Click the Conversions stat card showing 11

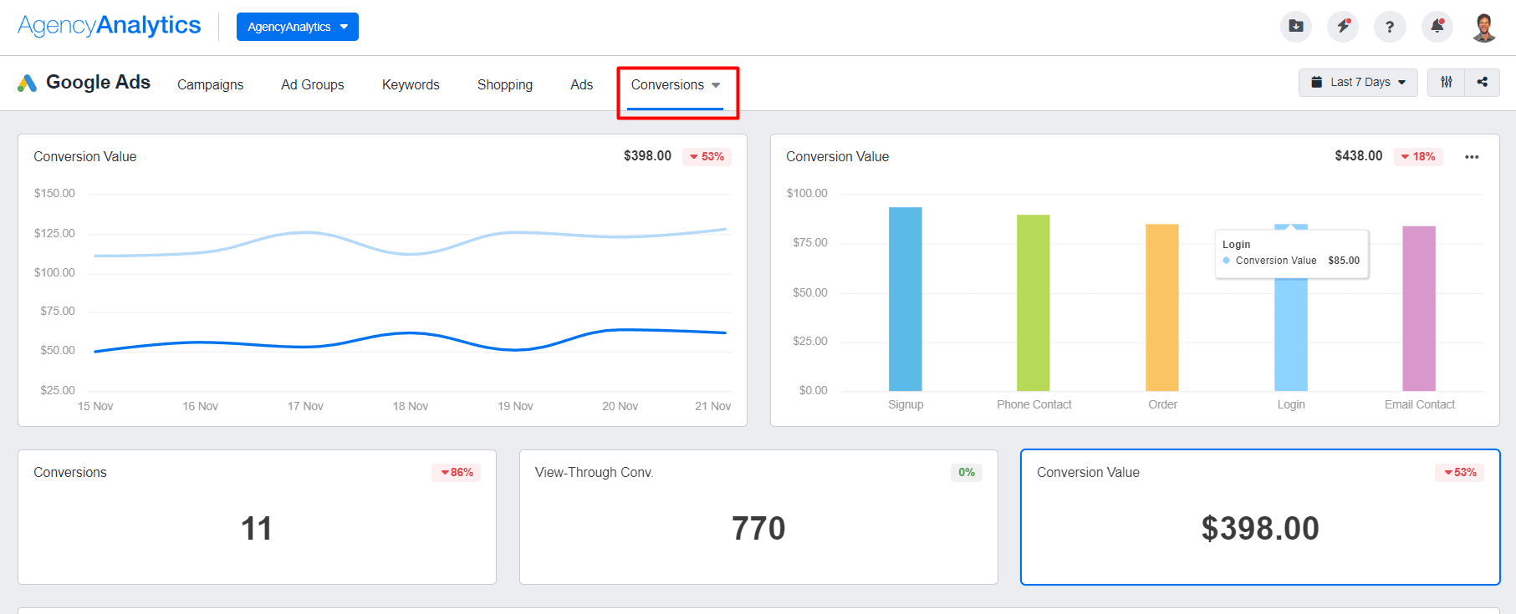[x=257, y=518]
